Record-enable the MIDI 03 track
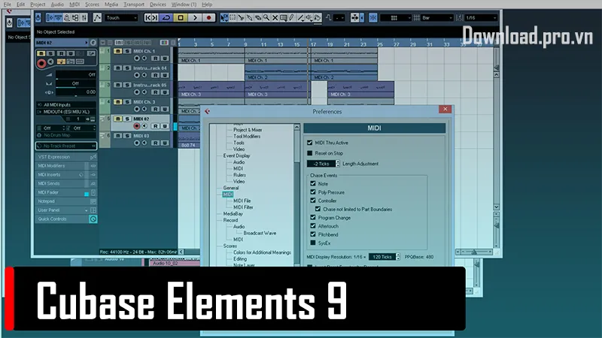Image resolution: width=602 pixels, height=338 pixels. 137,143
